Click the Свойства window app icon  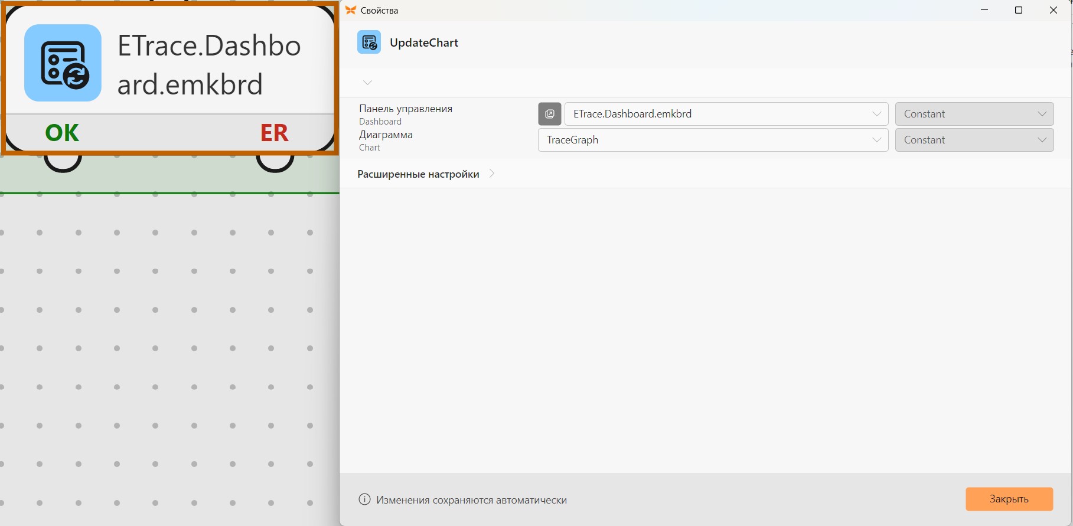351,10
